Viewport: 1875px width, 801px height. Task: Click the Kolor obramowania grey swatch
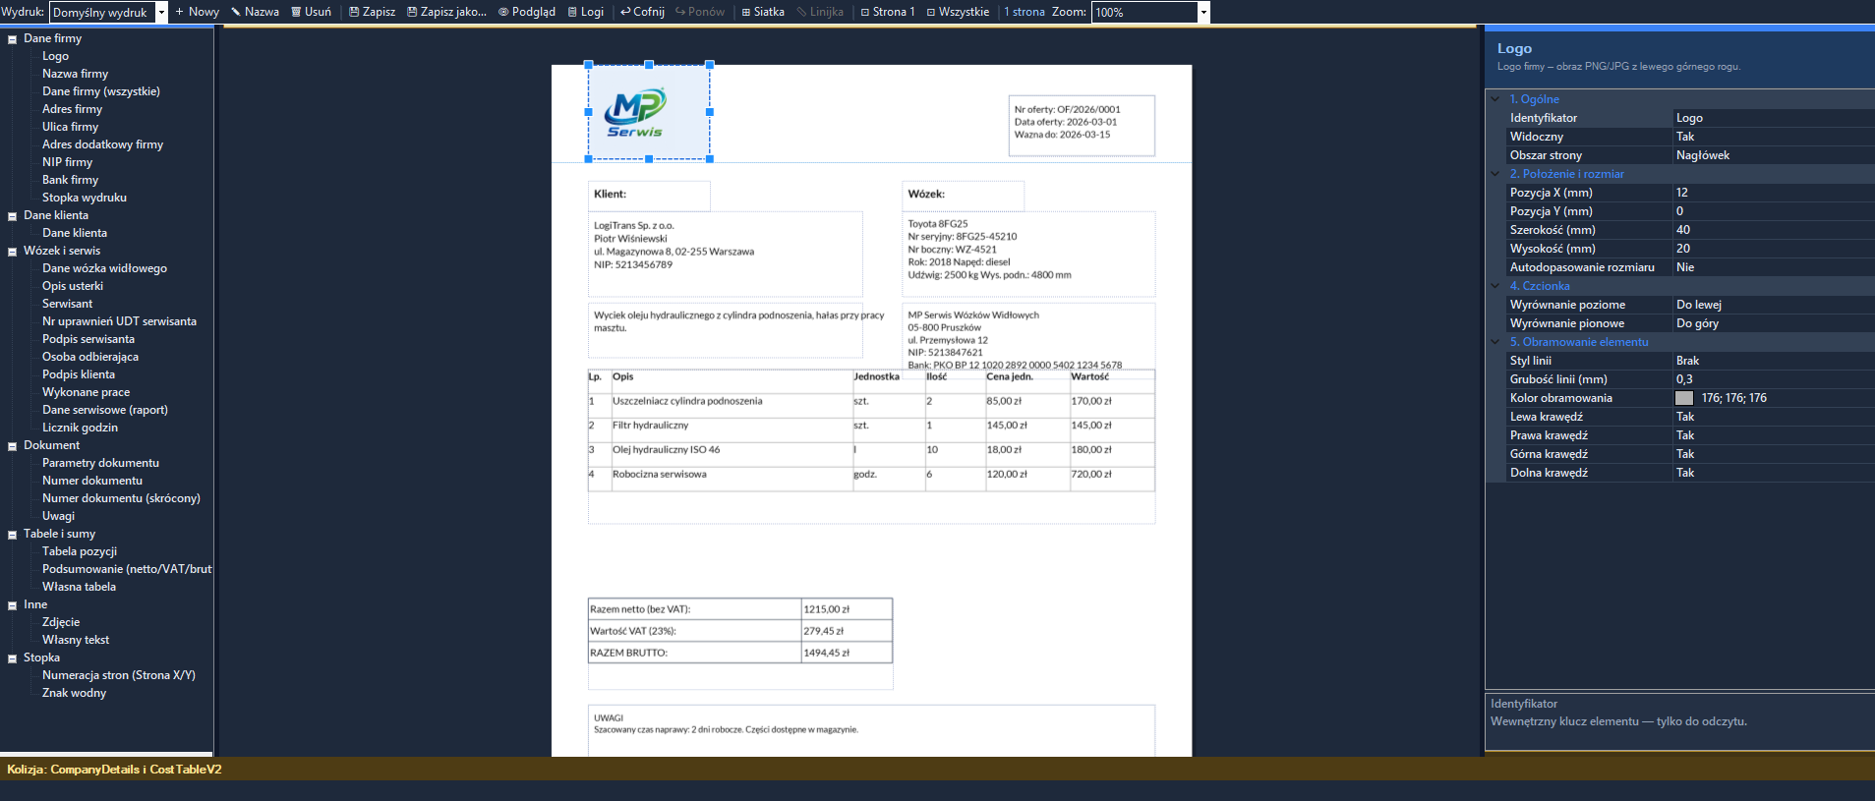[x=1684, y=398]
